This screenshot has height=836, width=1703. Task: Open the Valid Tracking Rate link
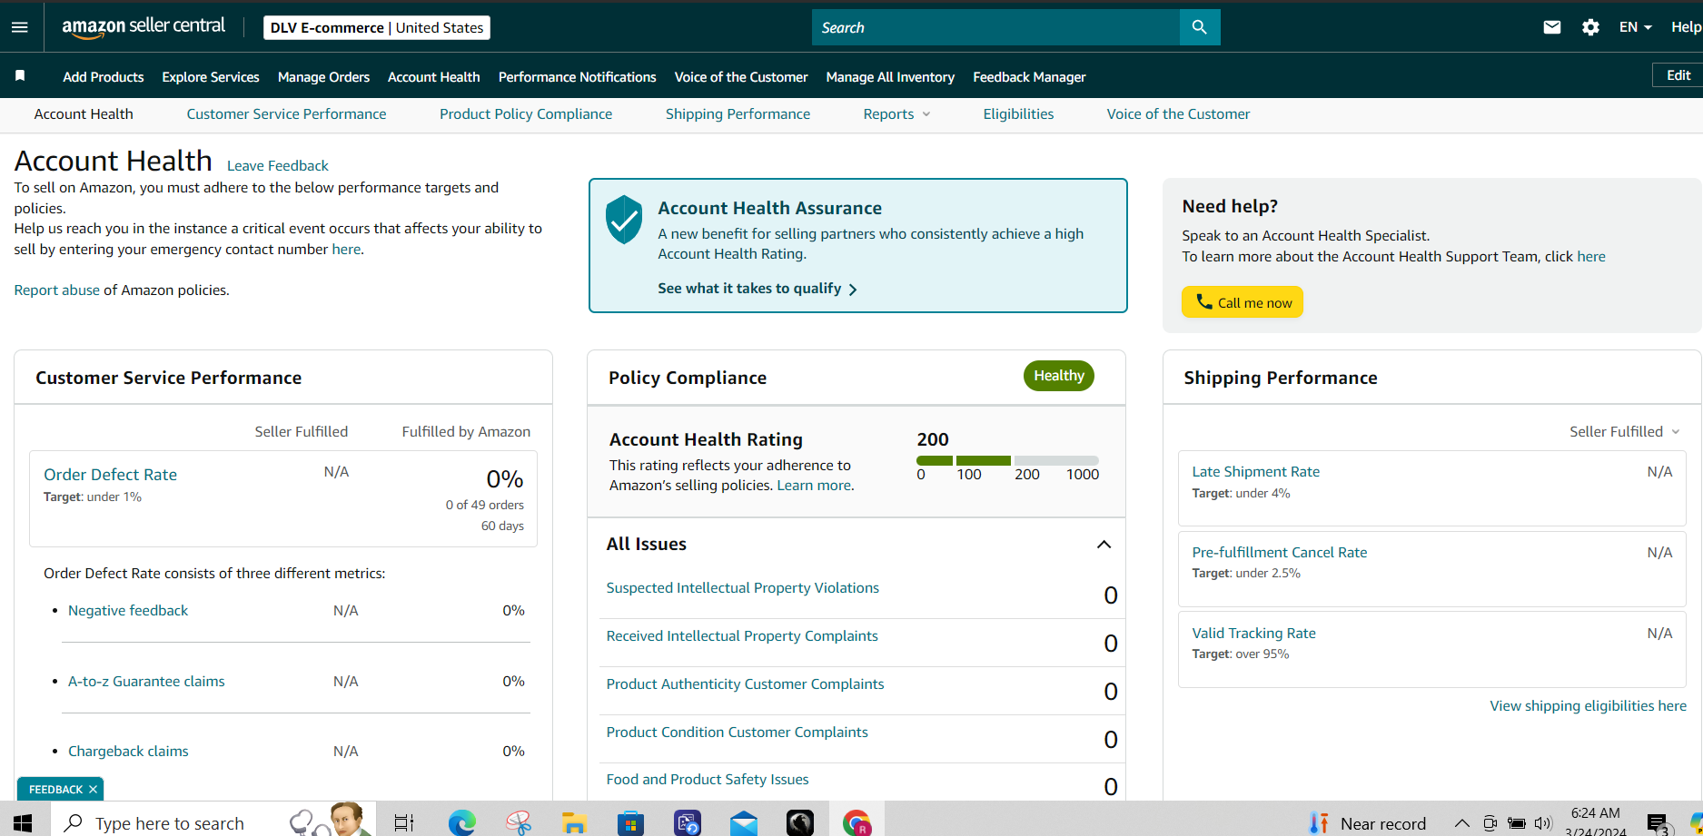pos(1253,633)
